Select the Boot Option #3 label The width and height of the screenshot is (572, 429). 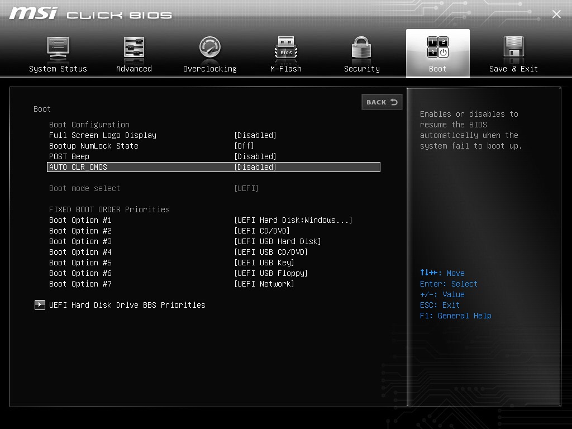[80, 241]
